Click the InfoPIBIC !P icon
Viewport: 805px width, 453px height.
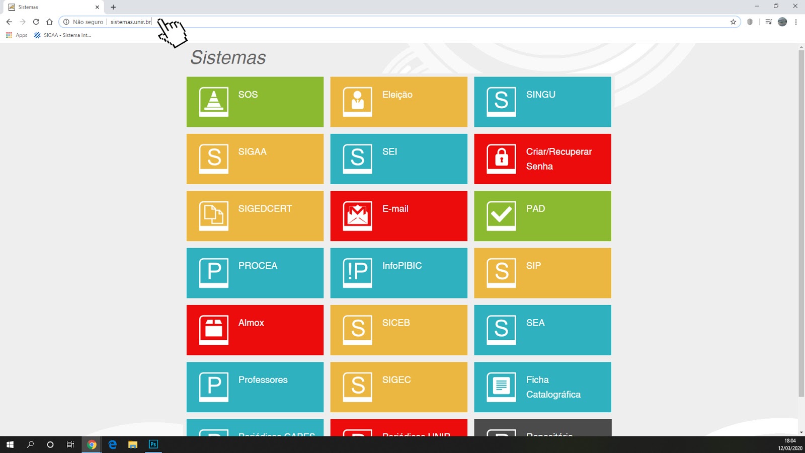tap(358, 273)
